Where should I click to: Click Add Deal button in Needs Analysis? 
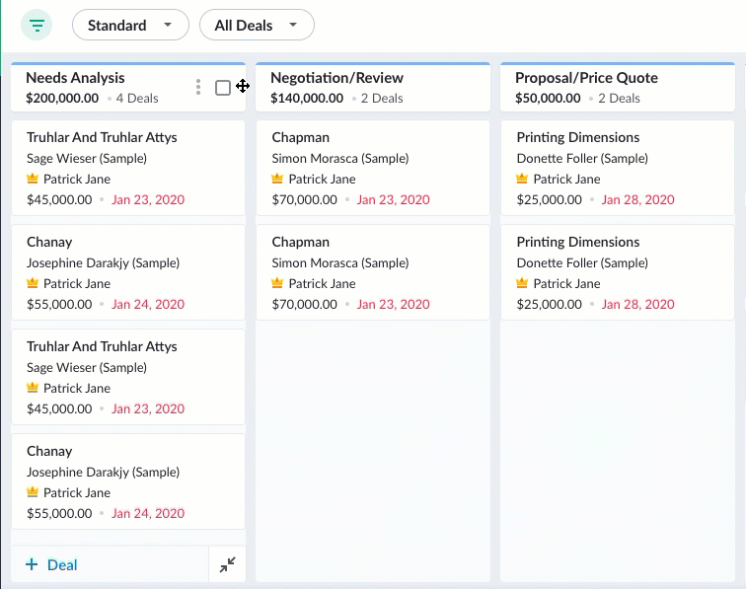click(51, 564)
